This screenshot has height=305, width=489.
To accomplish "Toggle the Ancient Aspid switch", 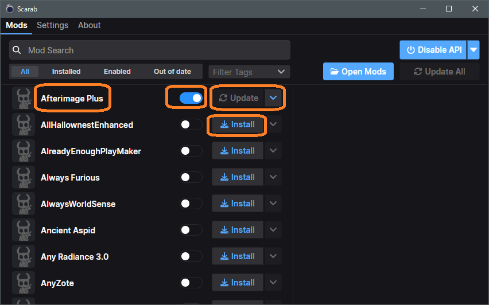I will [x=191, y=230].
